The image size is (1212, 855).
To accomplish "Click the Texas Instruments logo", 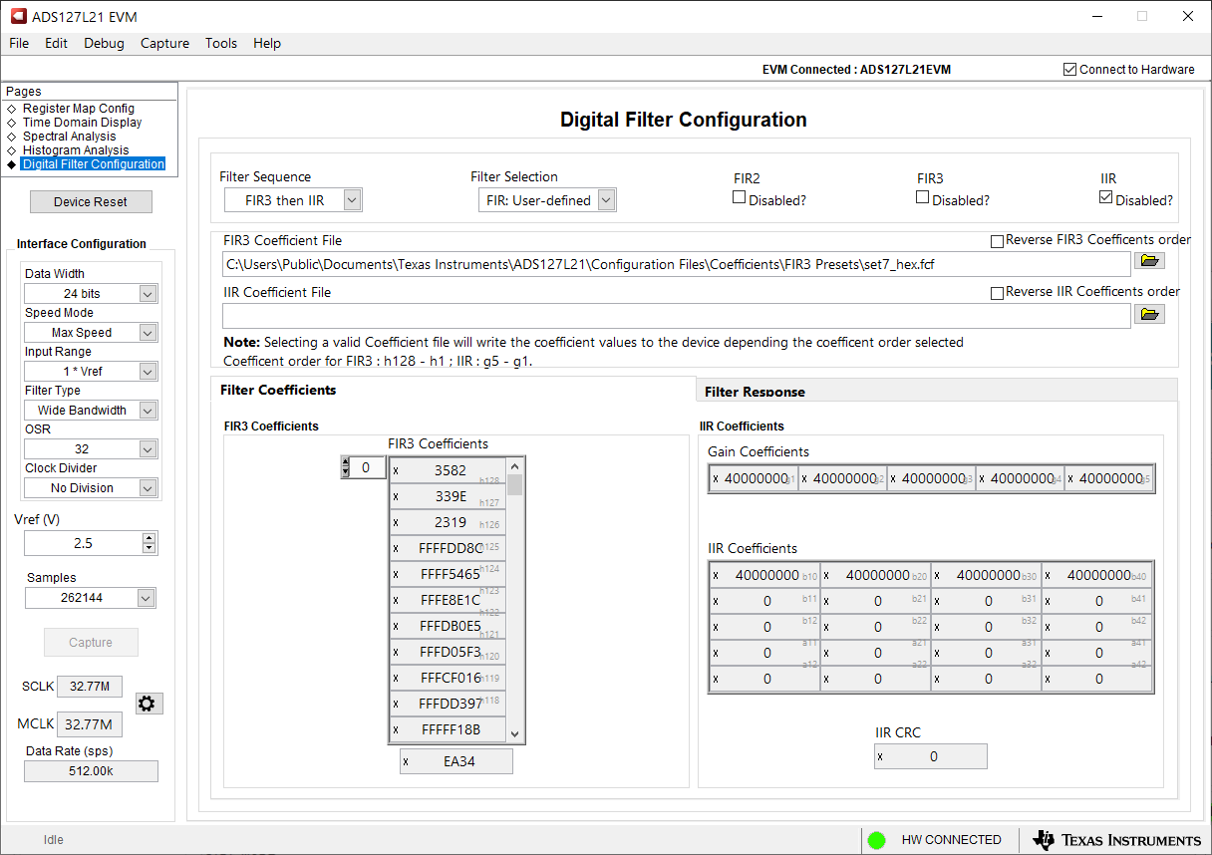I will [x=1115, y=840].
